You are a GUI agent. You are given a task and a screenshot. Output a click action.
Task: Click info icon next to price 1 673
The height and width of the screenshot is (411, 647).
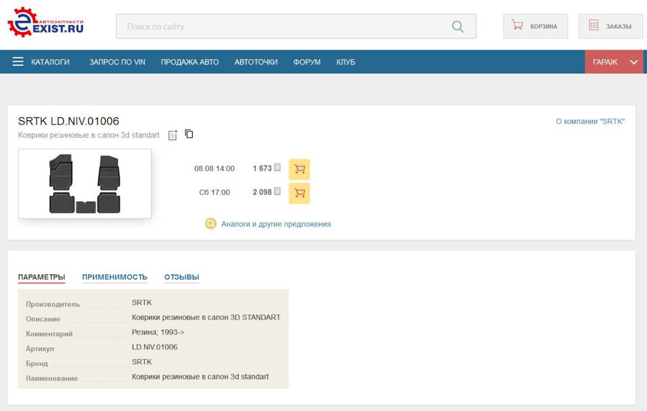(277, 167)
